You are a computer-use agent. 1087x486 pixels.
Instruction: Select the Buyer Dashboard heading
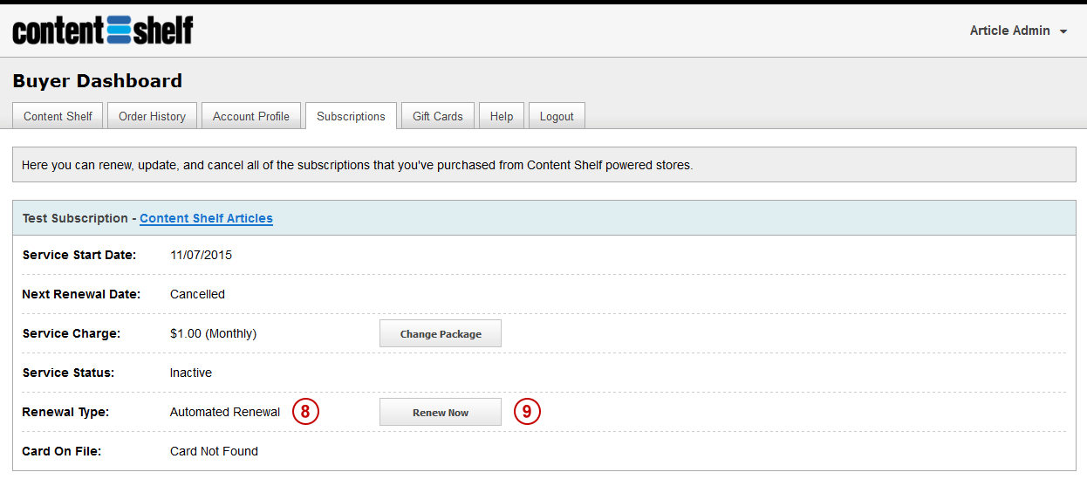(98, 81)
